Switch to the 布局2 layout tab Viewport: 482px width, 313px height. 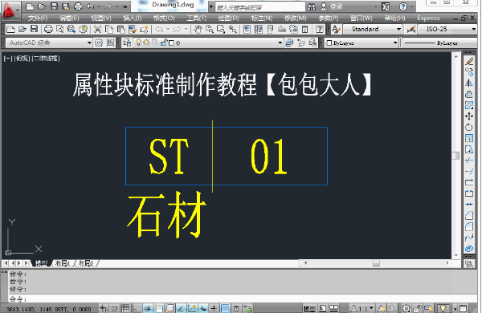[85, 263]
